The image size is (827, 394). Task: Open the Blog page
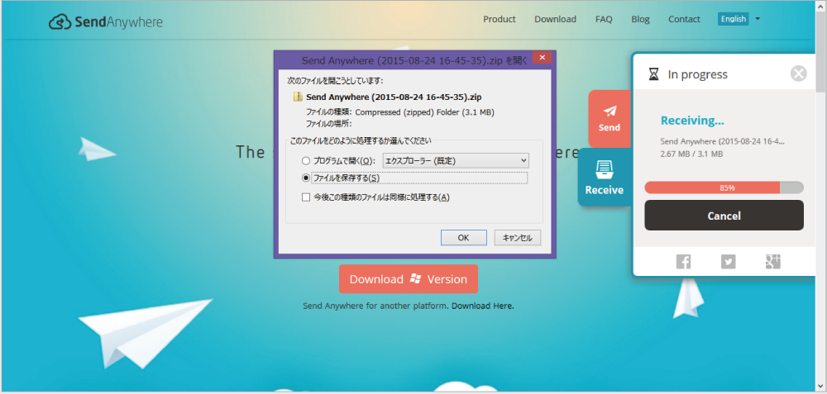click(640, 19)
